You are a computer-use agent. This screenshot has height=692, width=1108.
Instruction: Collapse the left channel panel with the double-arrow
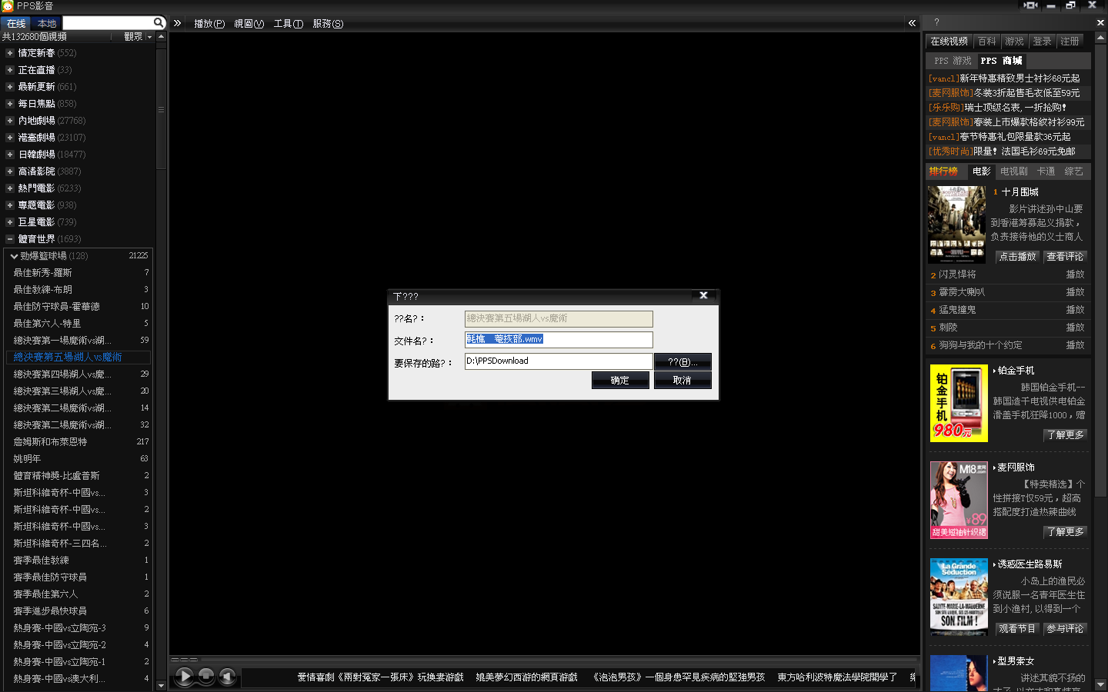point(177,23)
